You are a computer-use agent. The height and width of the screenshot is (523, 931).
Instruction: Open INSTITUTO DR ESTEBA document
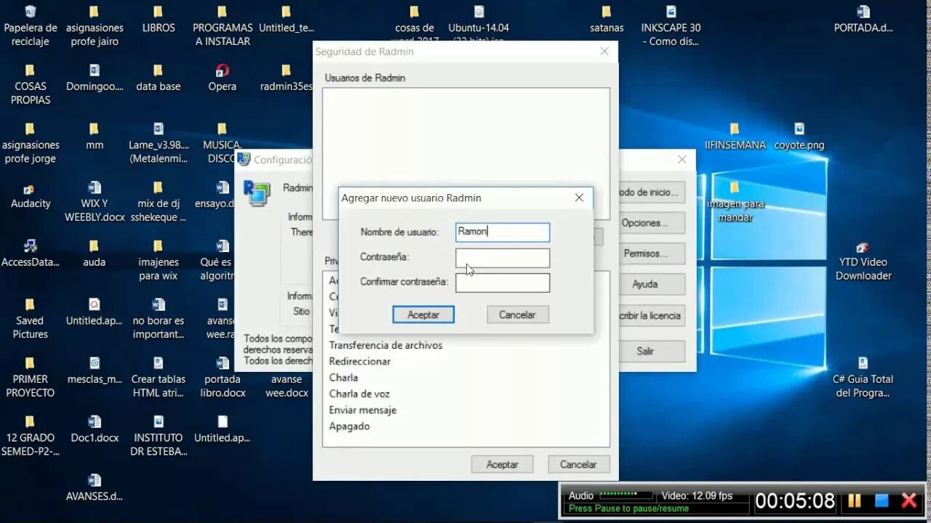(159, 436)
